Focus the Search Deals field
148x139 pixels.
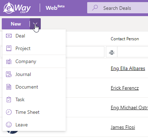pos(117,8)
